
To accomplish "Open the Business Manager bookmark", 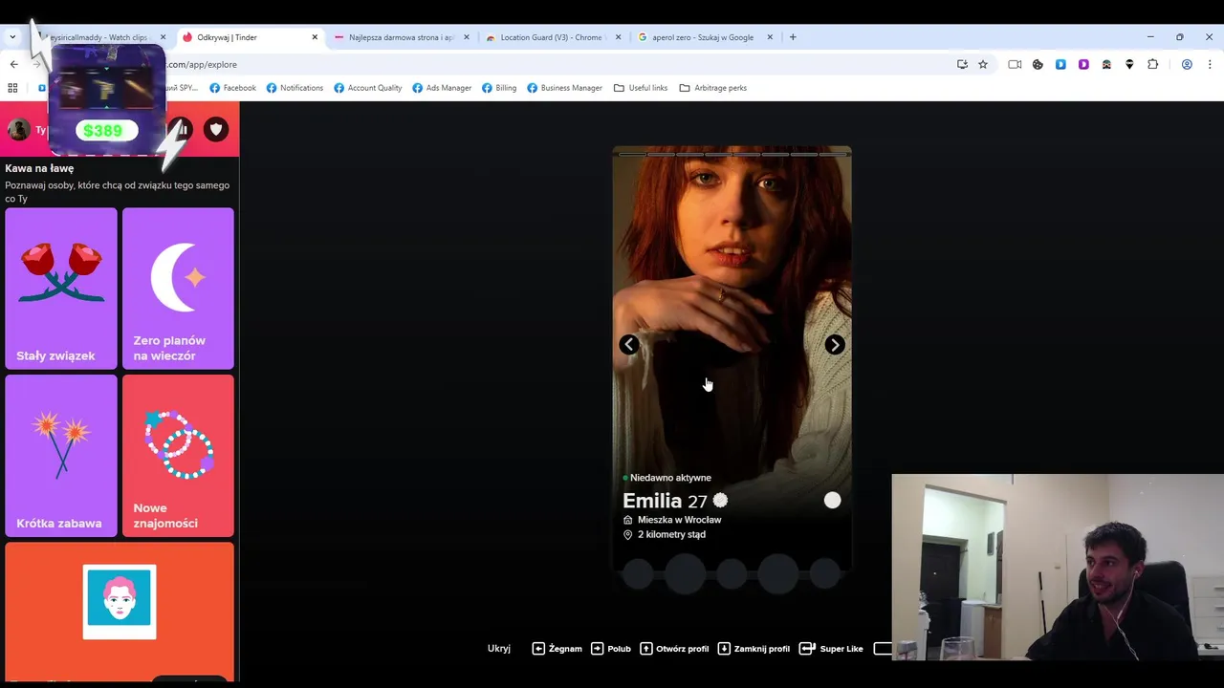I will coord(565,88).
